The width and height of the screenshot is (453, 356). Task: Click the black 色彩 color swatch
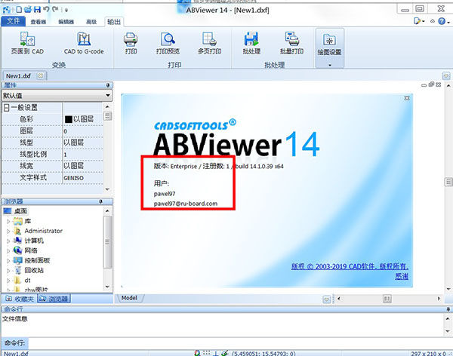click(69, 119)
